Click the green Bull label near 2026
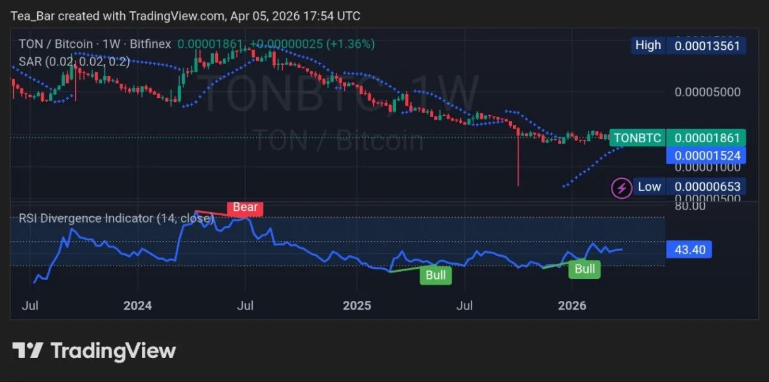Image resolution: width=769 pixels, height=382 pixels. pos(584,269)
